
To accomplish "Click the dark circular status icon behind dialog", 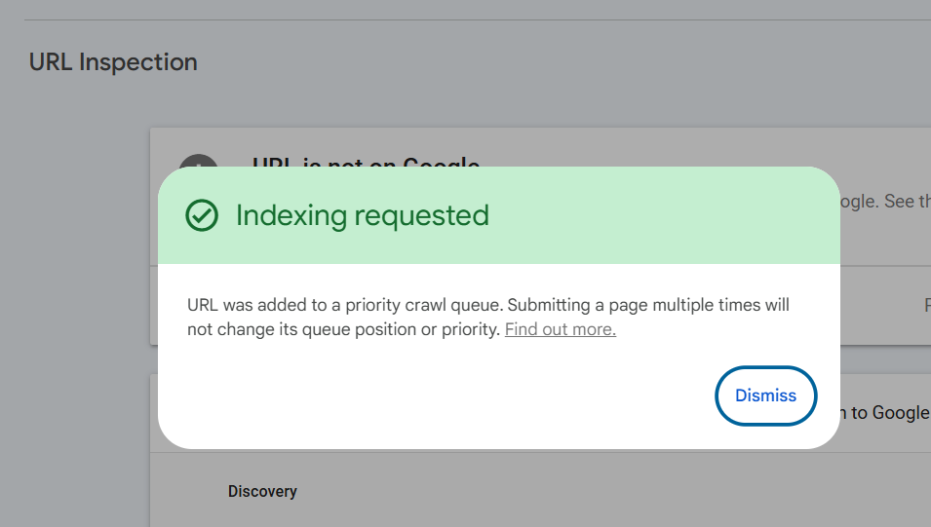I will point(199,160).
